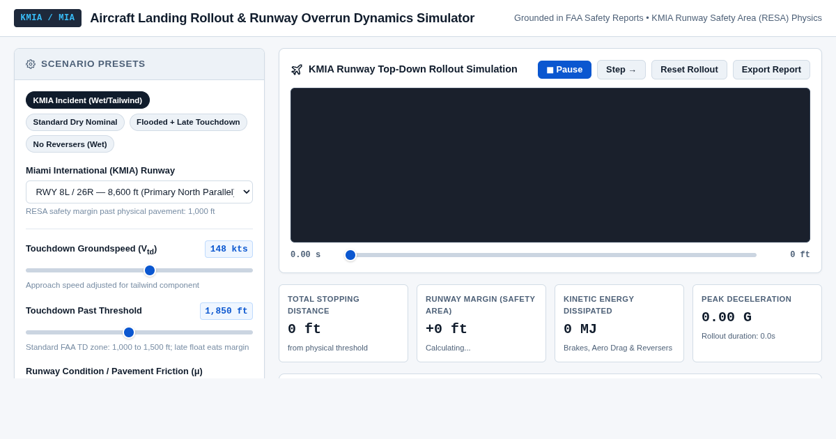Click the Kinetic Energy Dissipated card
Screen dimensions: 836x439
click(619, 323)
